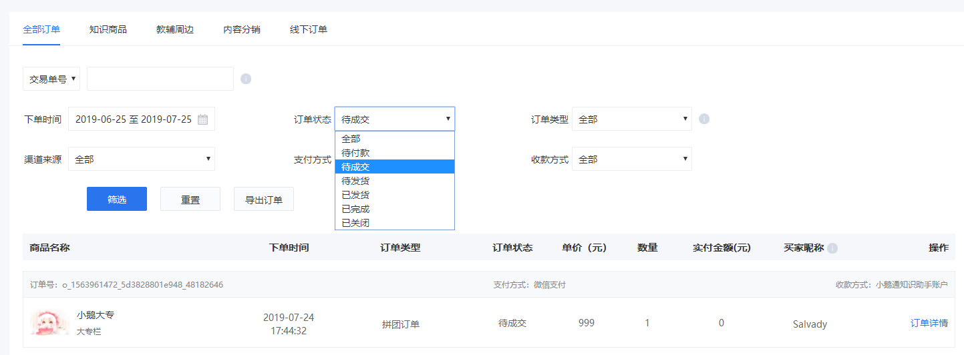Image resolution: width=964 pixels, height=355 pixels.
Task: Pick 已关闭 in the order status list
Action: (395, 223)
